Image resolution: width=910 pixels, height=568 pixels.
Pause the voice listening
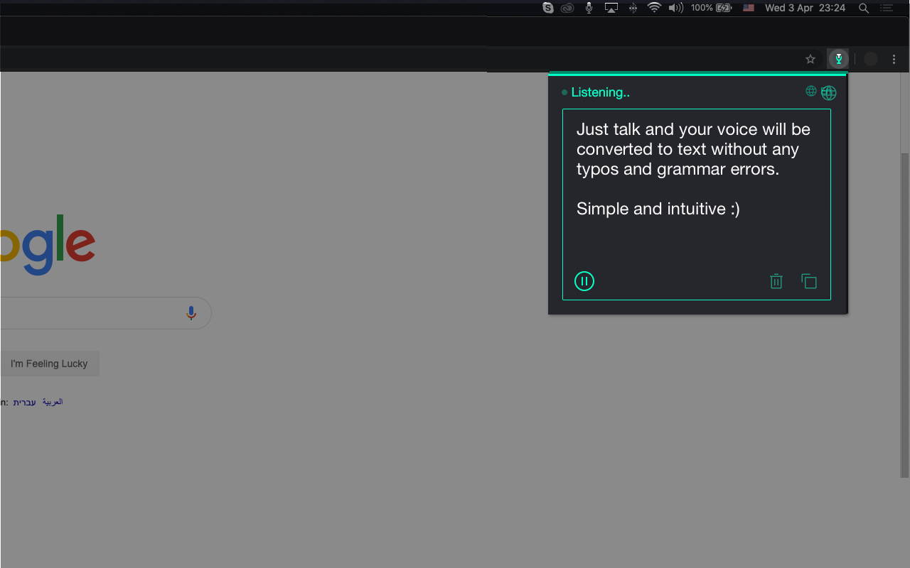click(584, 281)
